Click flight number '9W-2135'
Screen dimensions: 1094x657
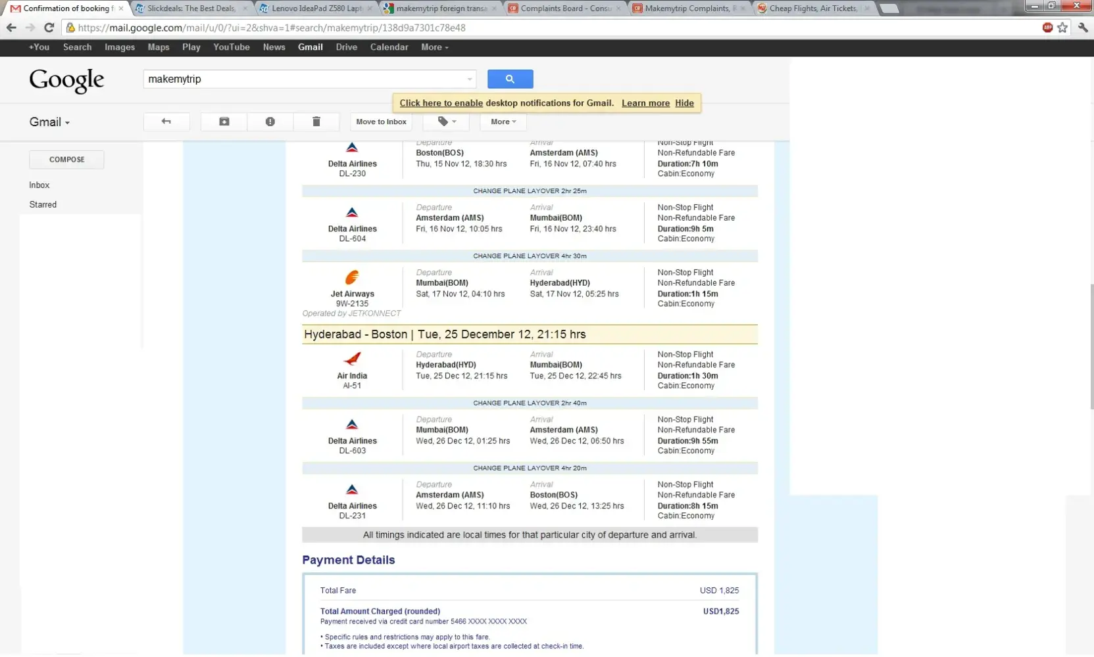352,304
